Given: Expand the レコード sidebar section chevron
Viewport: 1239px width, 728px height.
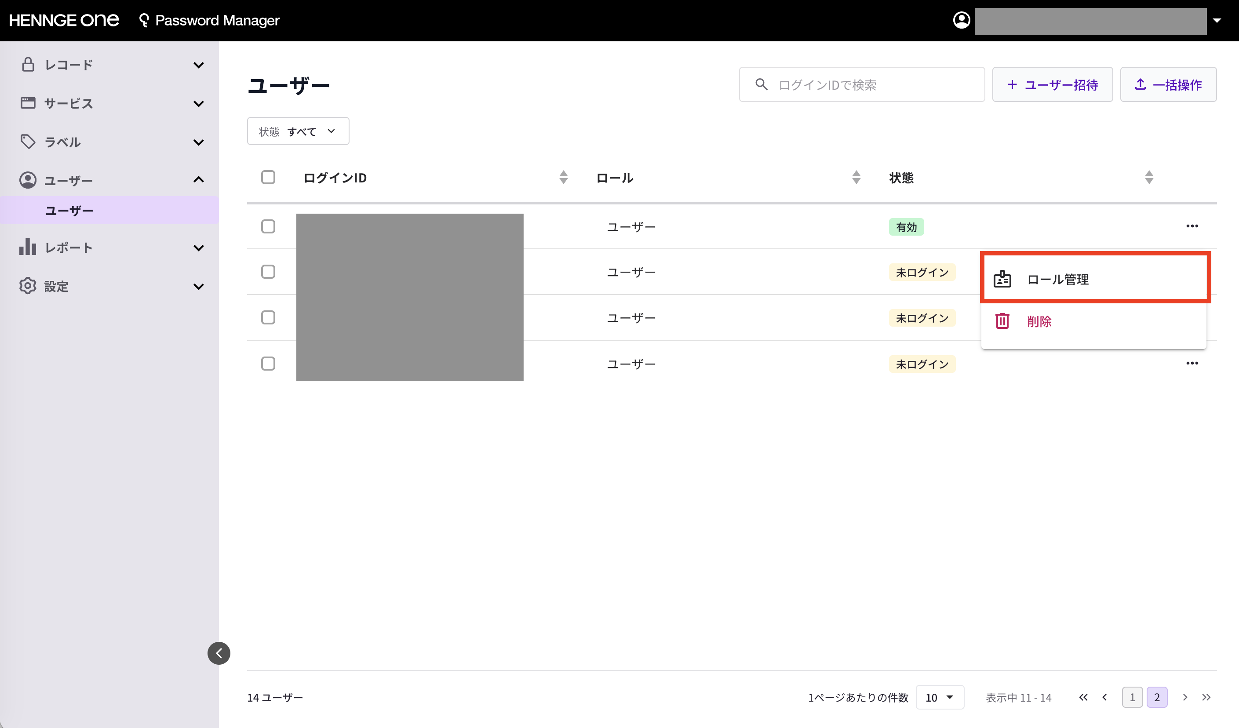Looking at the screenshot, I should tap(199, 65).
